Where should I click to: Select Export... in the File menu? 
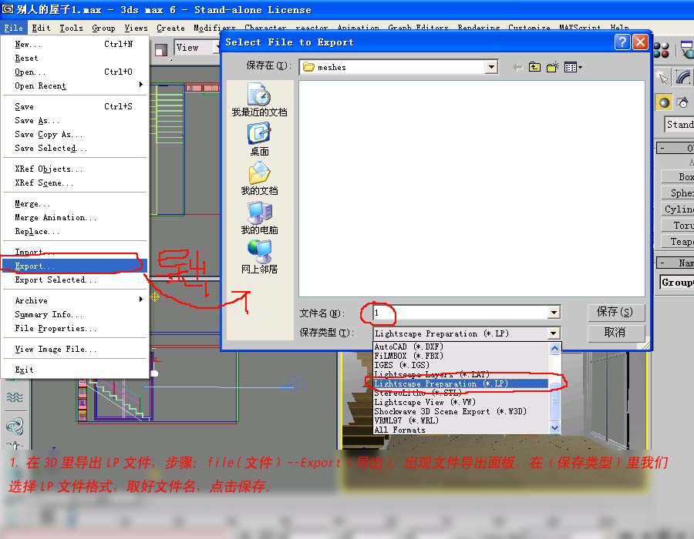(x=74, y=266)
